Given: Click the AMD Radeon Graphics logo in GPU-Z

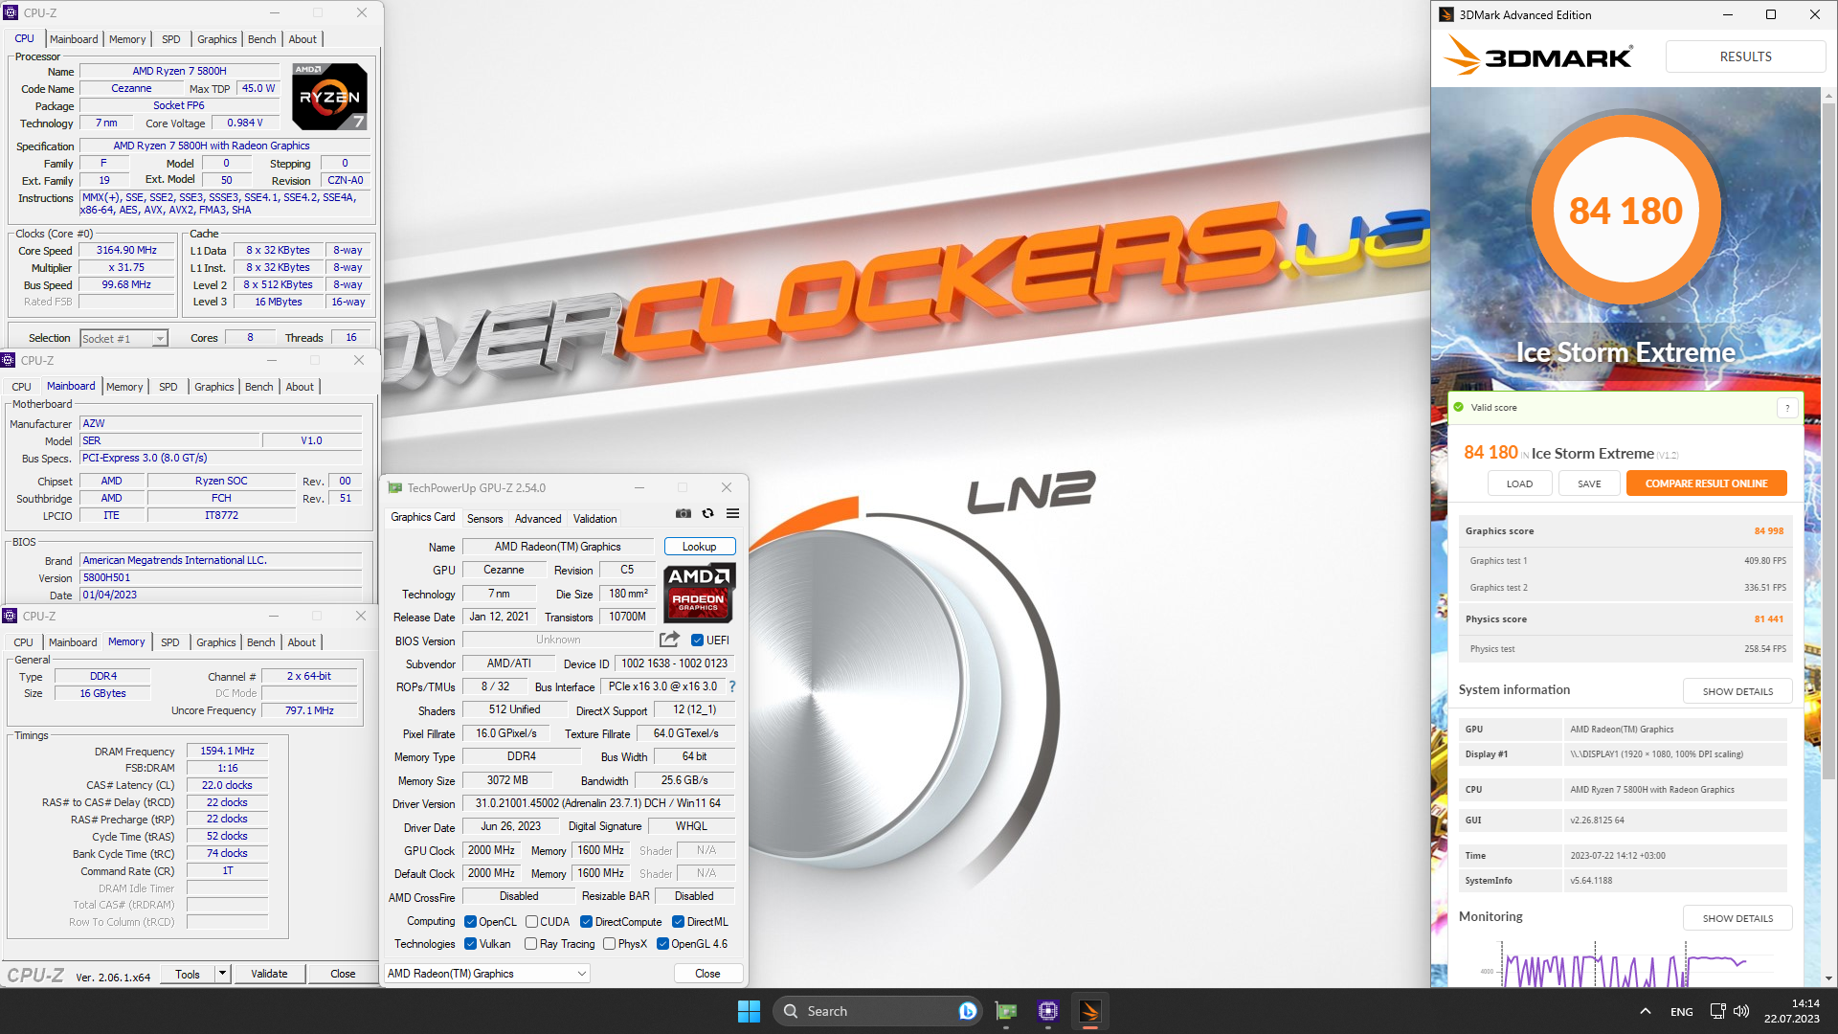Looking at the screenshot, I should (700, 594).
